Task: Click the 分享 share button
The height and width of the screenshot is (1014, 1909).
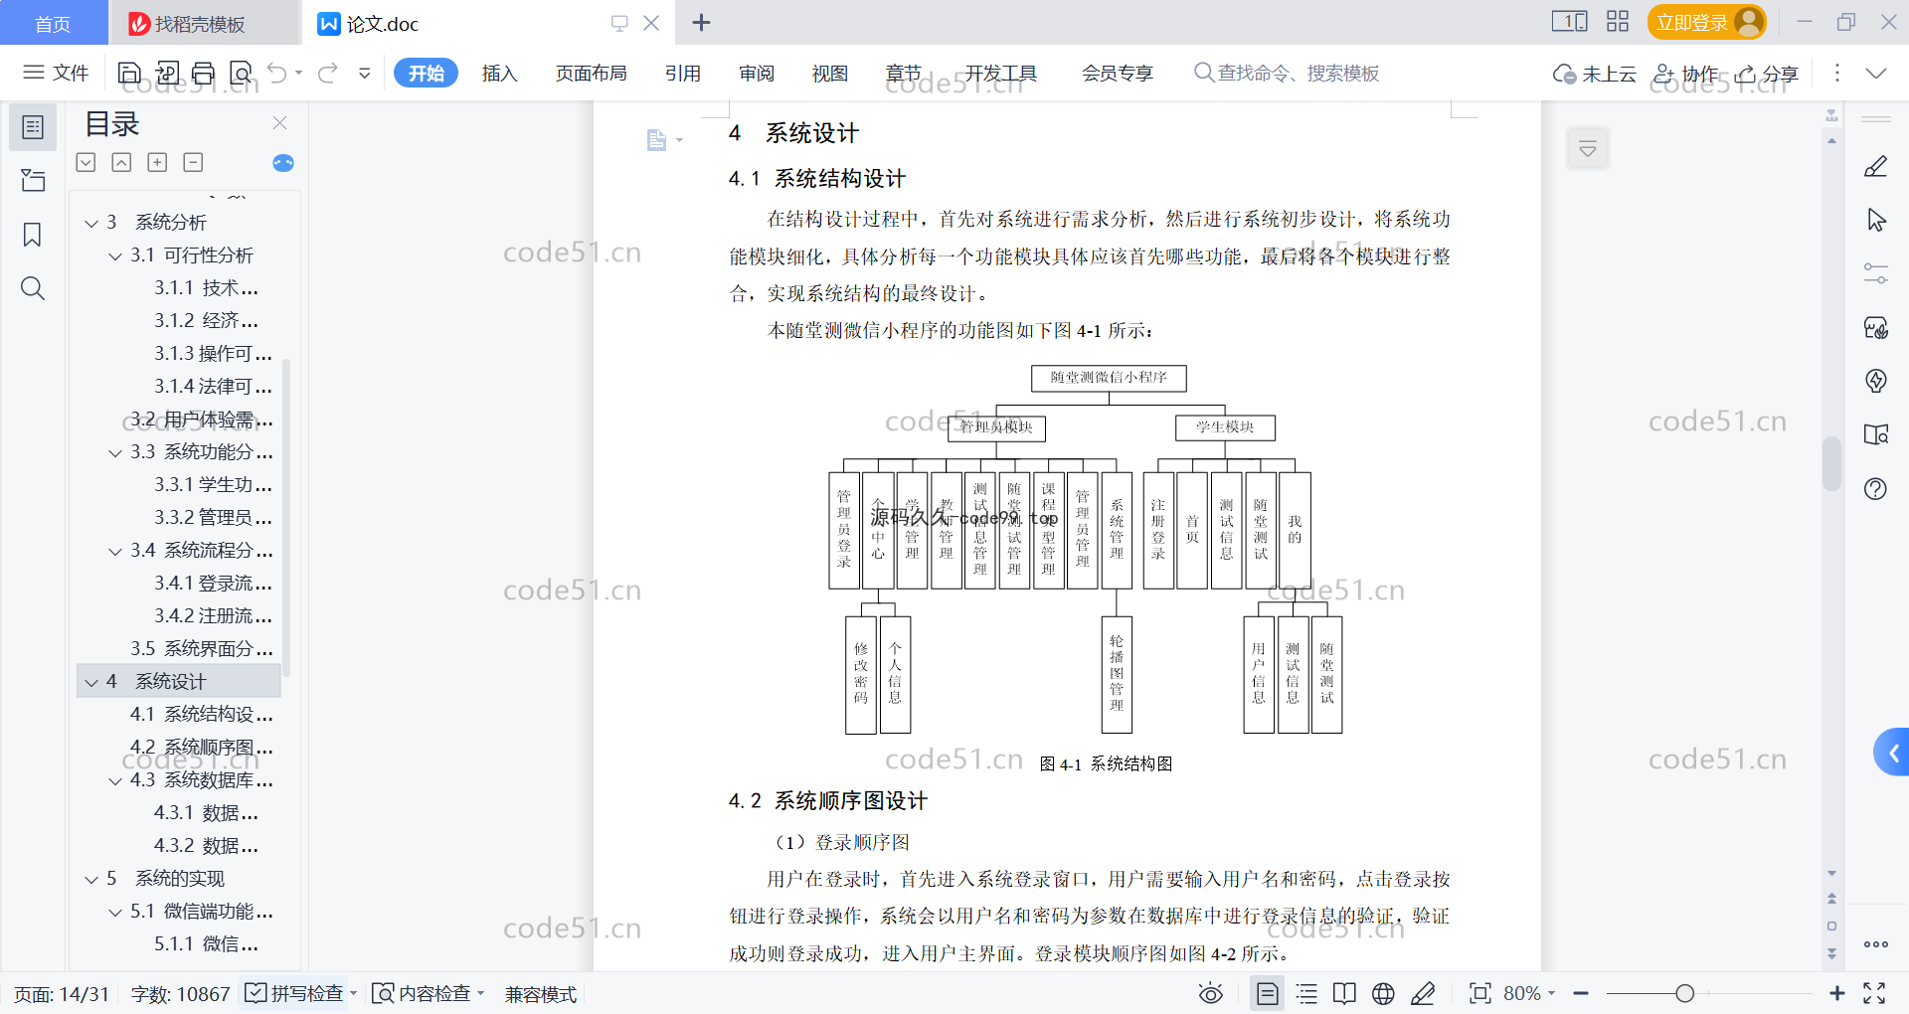Action: [1767, 74]
